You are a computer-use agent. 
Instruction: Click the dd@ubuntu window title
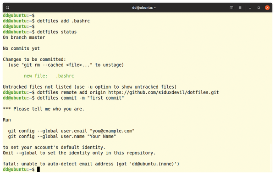click(144, 8)
